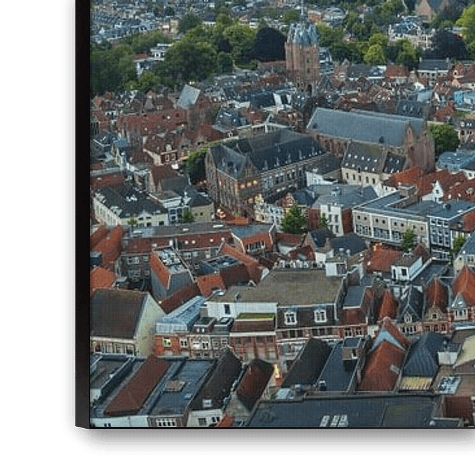Click the skylights on the bottom dark roof
475x475 pixels.
tap(334, 421)
